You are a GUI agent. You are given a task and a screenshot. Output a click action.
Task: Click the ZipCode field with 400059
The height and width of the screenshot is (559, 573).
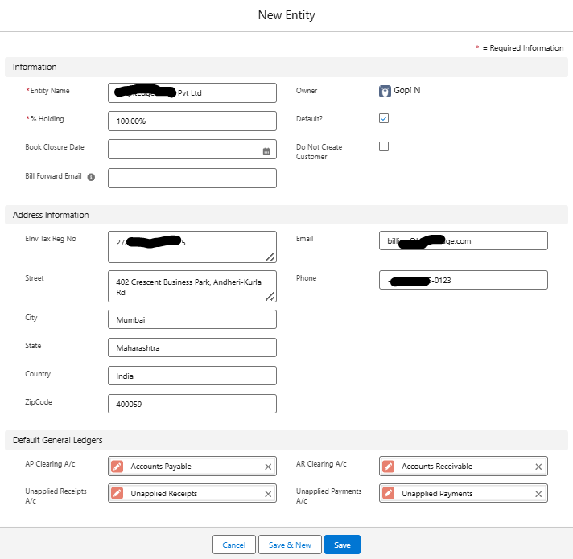[192, 404]
